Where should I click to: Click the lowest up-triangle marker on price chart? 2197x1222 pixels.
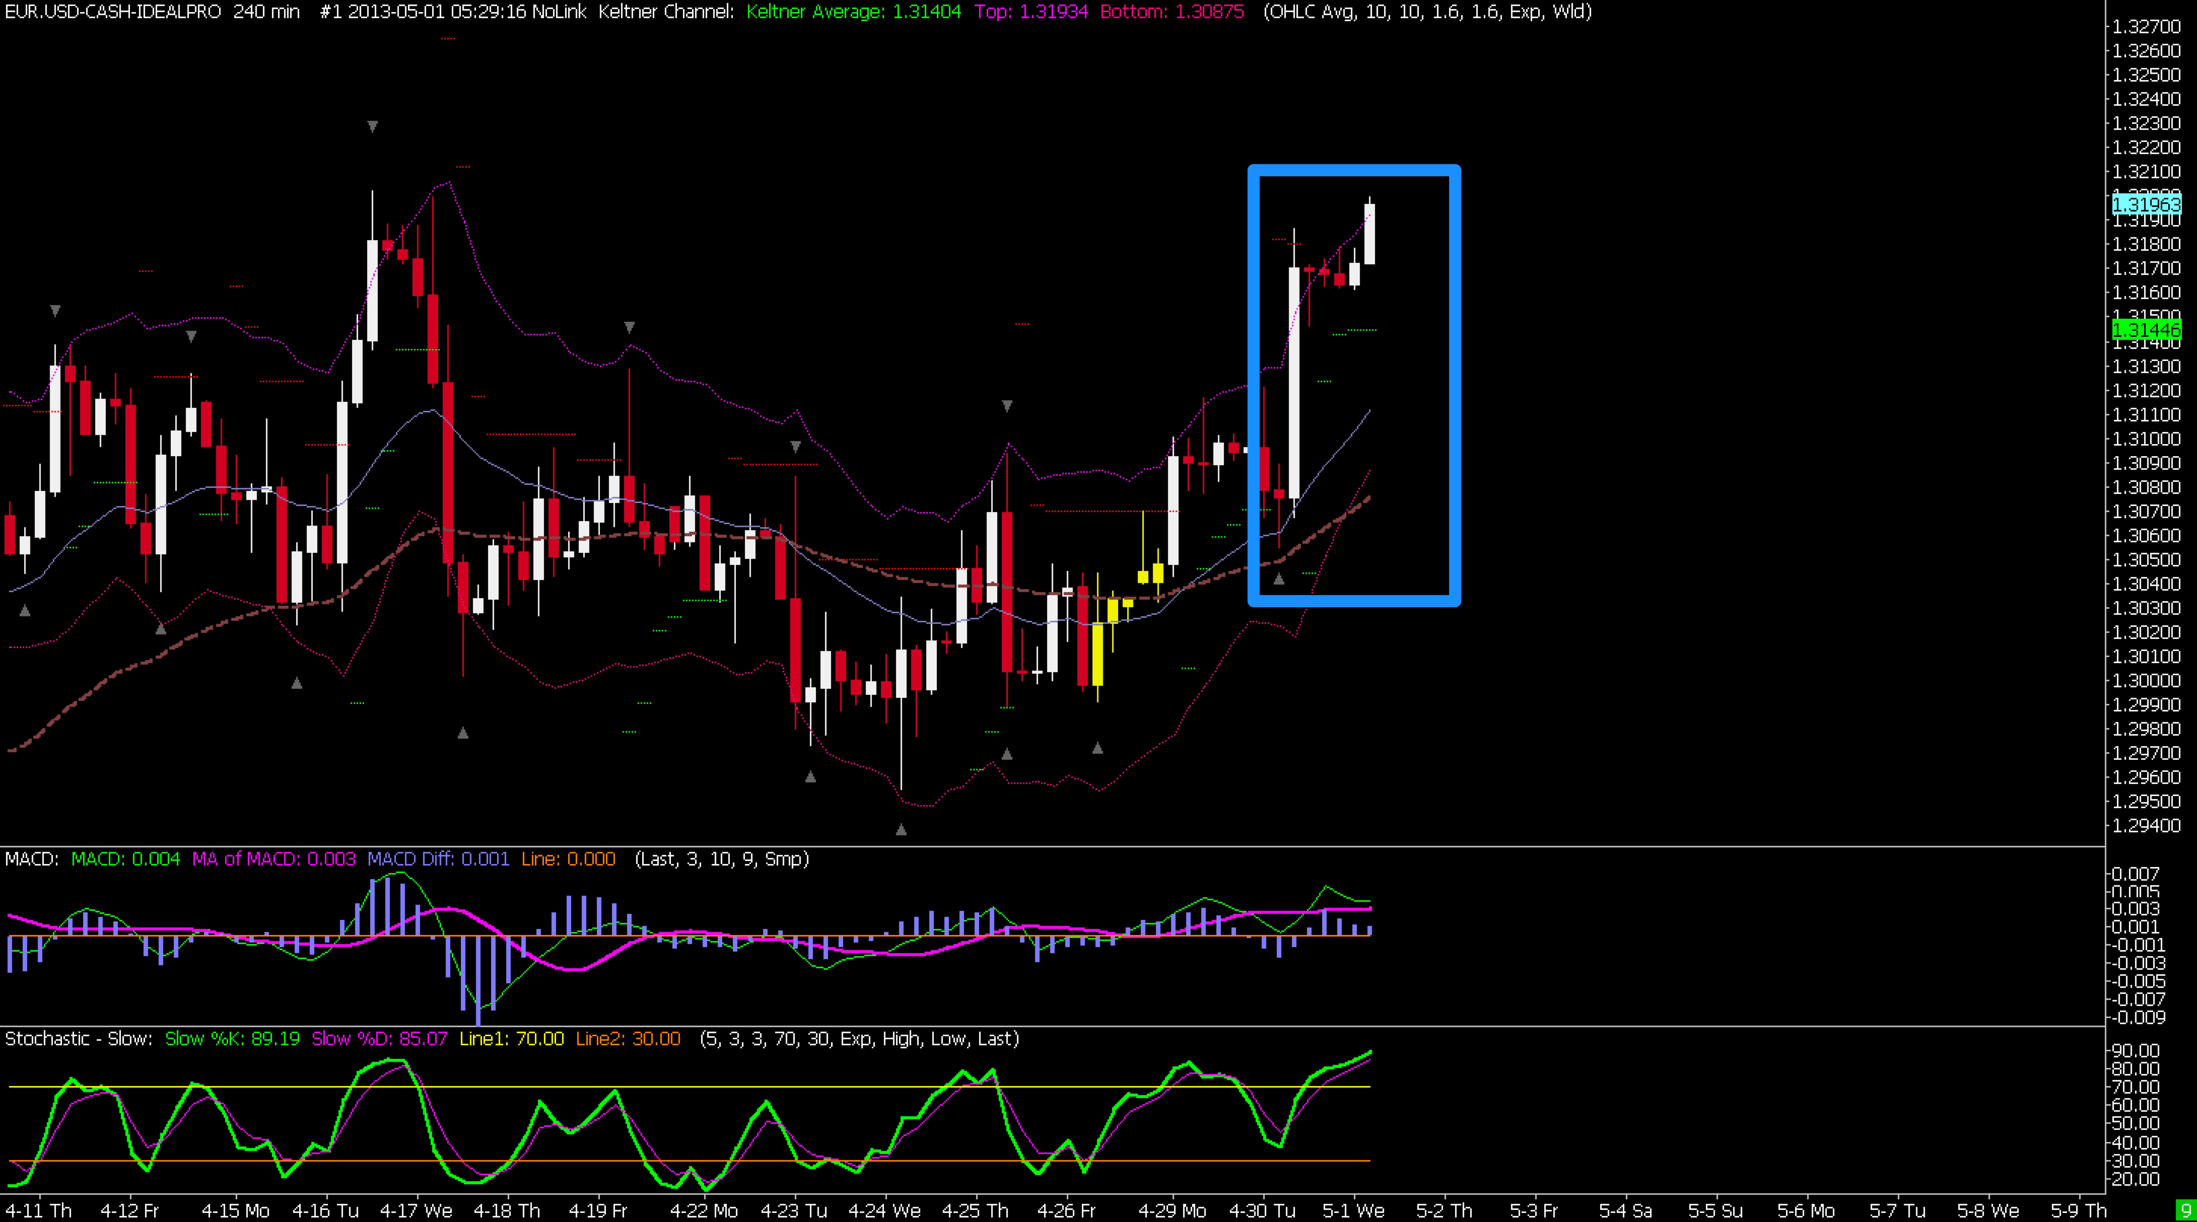click(901, 829)
